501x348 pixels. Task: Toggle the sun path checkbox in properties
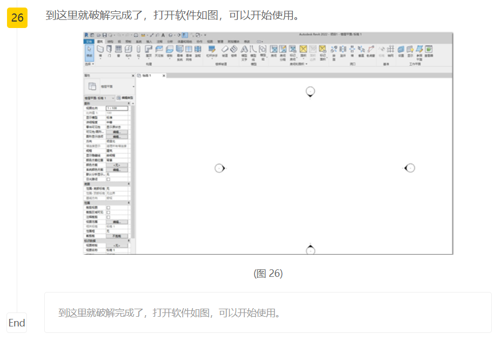coord(108,179)
